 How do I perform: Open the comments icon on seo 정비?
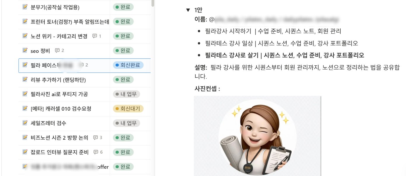pos(57,51)
